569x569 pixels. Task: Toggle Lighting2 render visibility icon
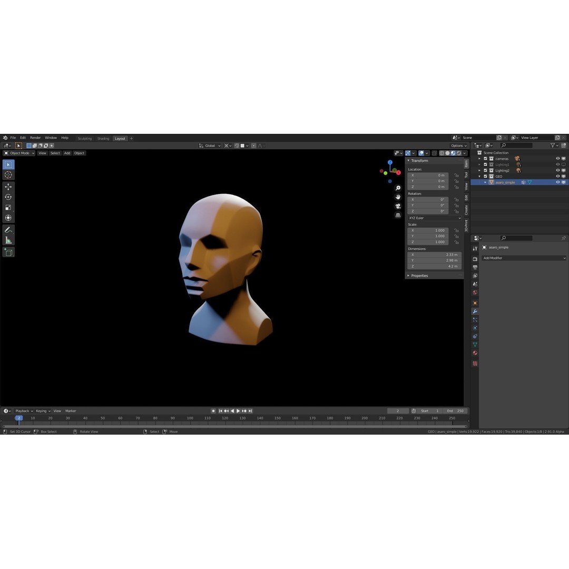(564, 170)
